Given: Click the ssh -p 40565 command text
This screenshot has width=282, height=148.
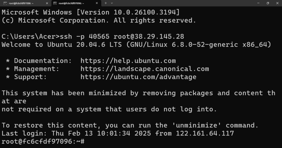Looking at the screenshot, I should (85, 37).
